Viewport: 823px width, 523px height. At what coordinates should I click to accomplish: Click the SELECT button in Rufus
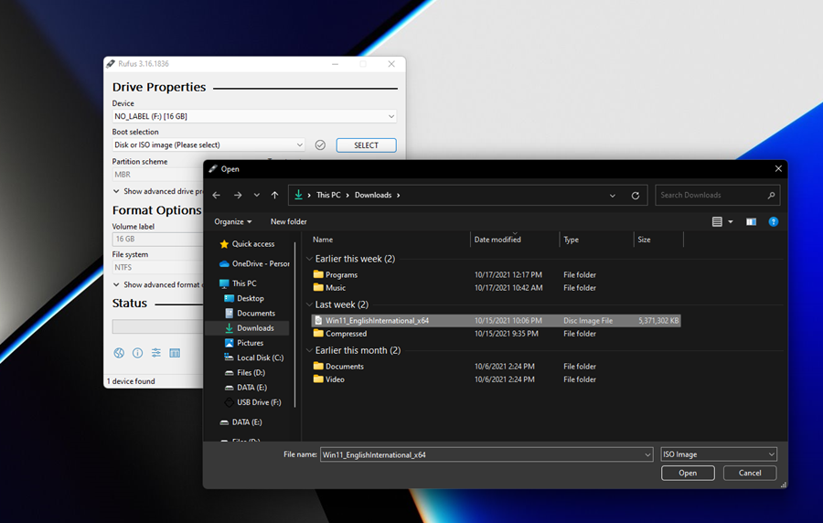(x=367, y=145)
